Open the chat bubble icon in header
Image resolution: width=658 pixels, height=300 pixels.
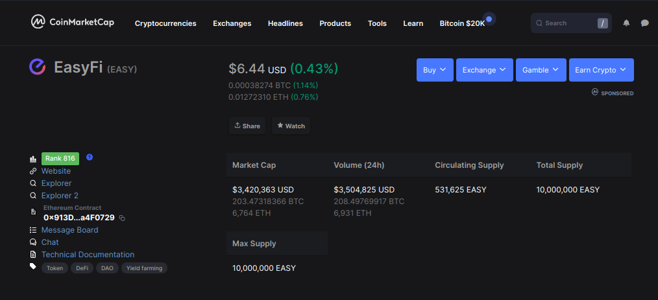(645, 23)
